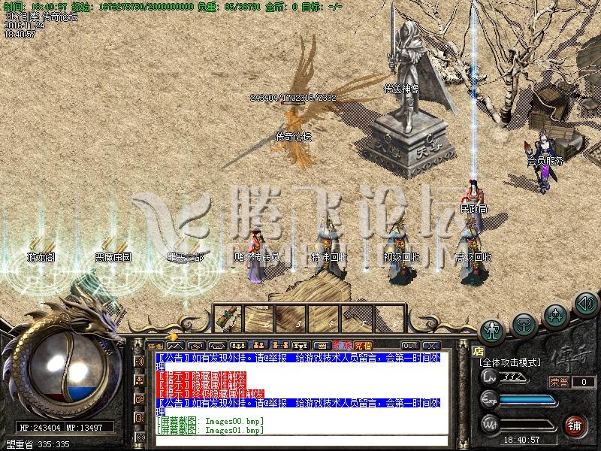The image size is (601, 451).
Task: Open the skills sparkle round button
Action: pyautogui.click(x=555, y=315)
